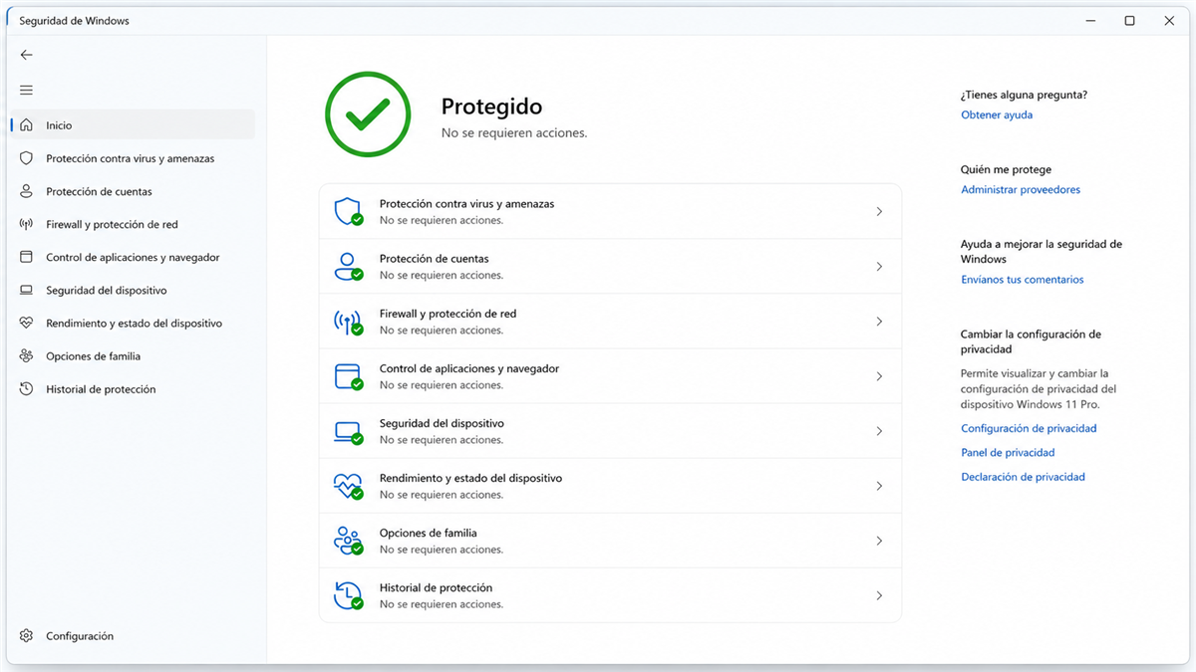The image size is (1196, 672).
Task: Click the window icon for Control de aplicaciones in sidebar
Action: (x=27, y=257)
